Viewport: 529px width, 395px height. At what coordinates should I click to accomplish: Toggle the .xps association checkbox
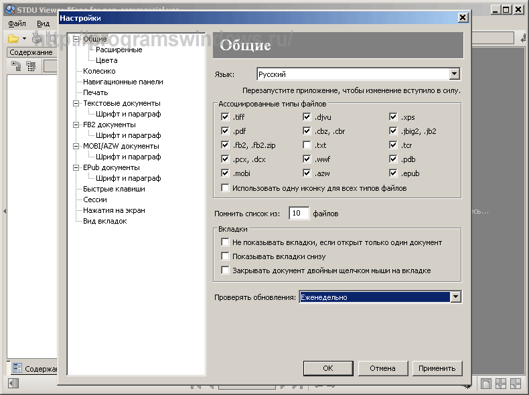(393, 116)
